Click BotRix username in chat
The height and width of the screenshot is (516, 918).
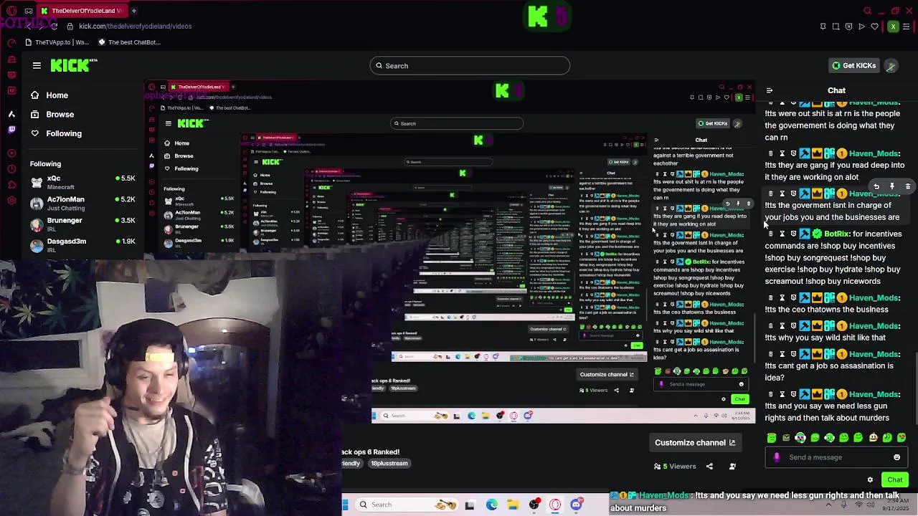837,234
